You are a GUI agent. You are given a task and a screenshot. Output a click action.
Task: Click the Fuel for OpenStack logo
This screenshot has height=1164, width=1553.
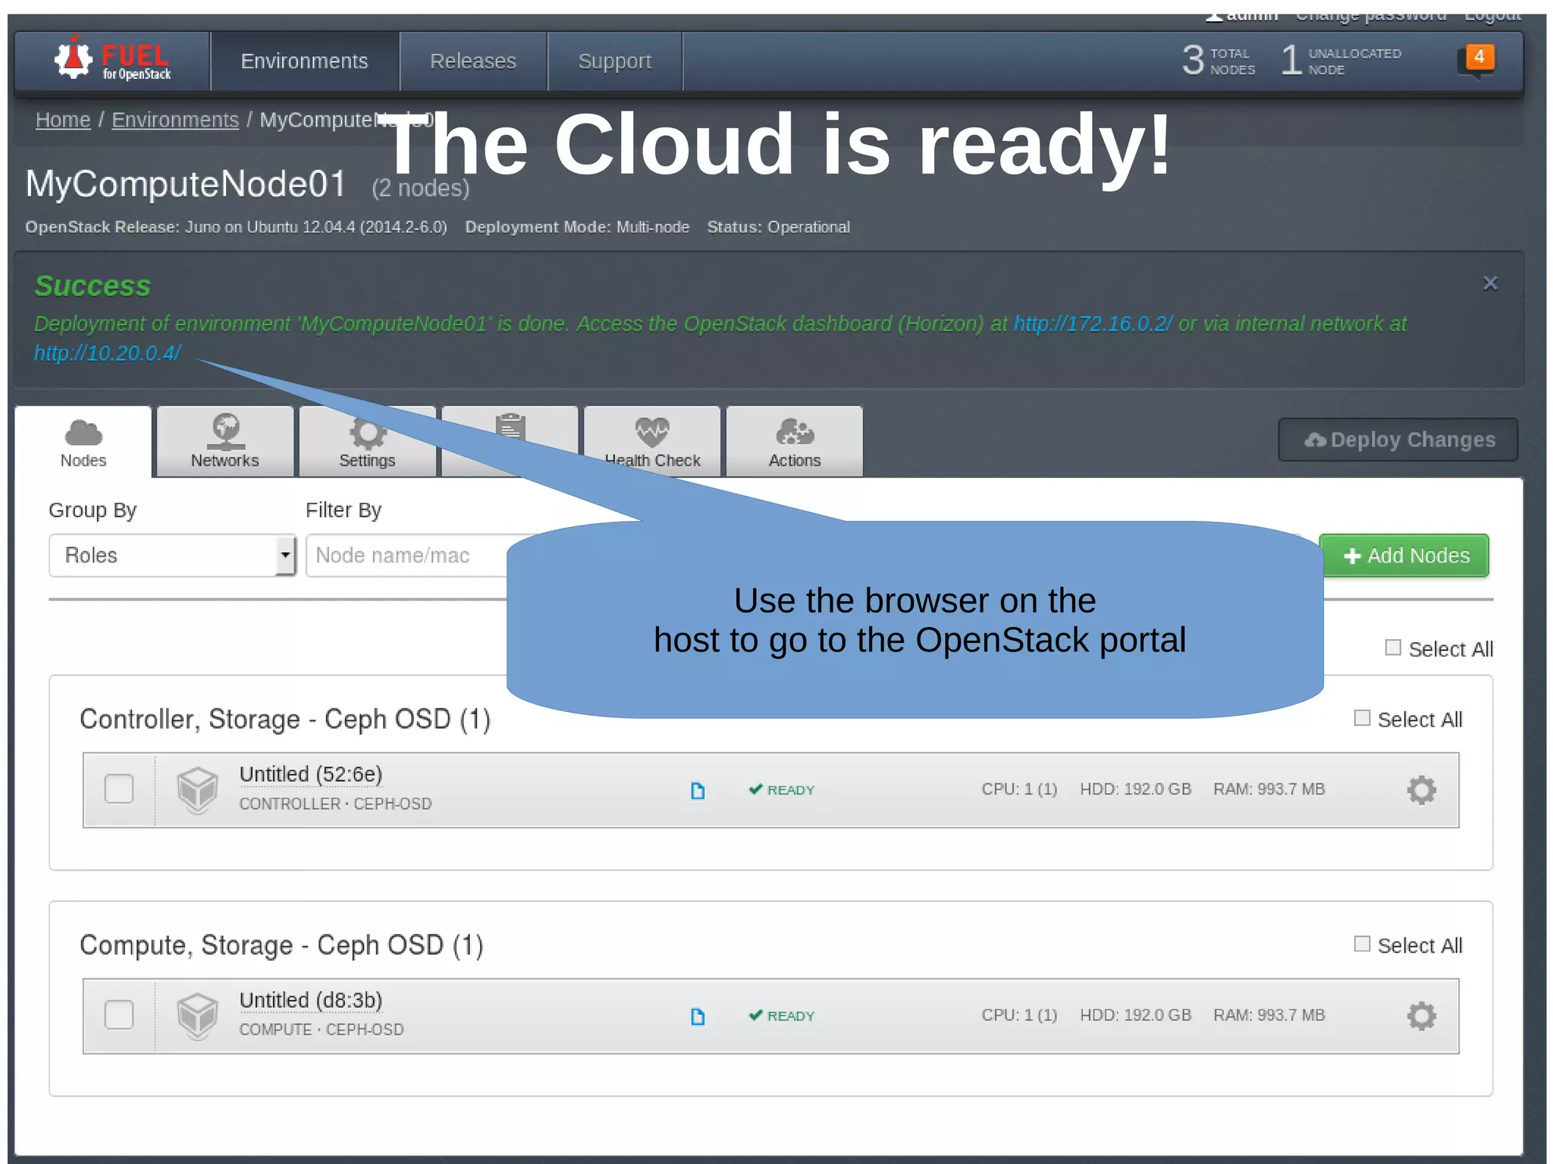pyautogui.click(x=112, y=61)
